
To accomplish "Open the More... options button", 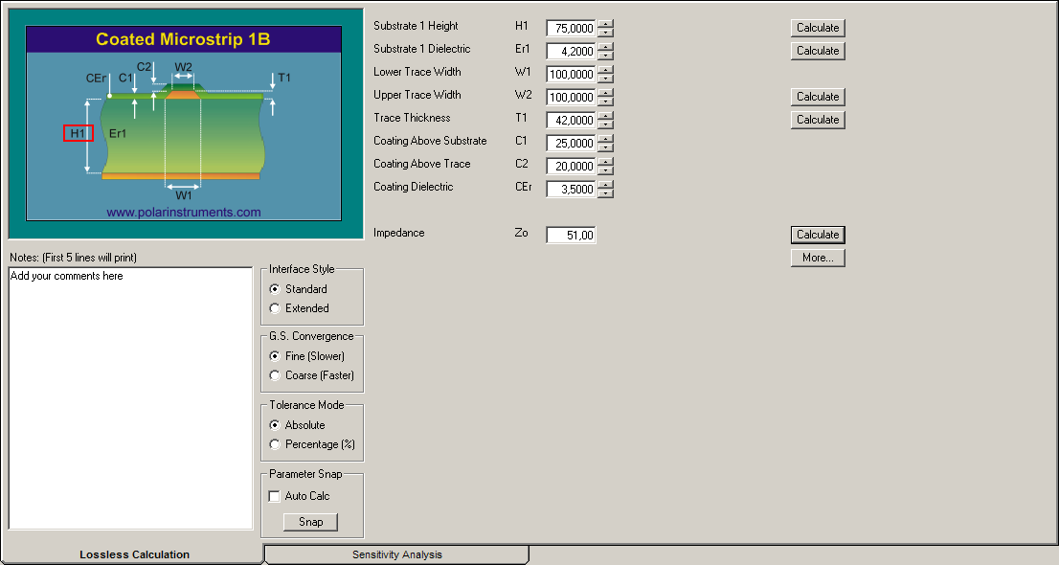I will [x=818, y=258].
